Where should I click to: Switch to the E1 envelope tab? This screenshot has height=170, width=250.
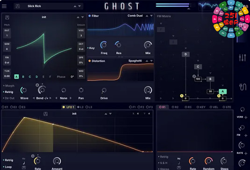click(5, 107)
